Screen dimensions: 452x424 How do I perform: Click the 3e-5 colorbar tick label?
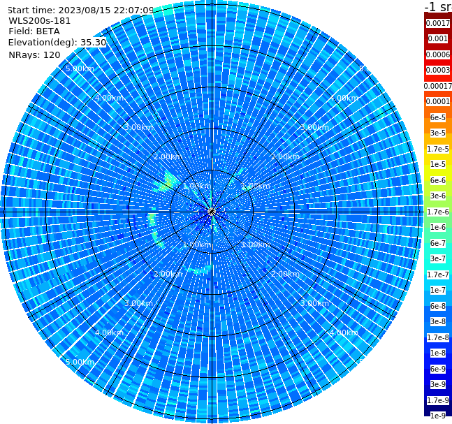pyautogui.click(x=438, y=133)
